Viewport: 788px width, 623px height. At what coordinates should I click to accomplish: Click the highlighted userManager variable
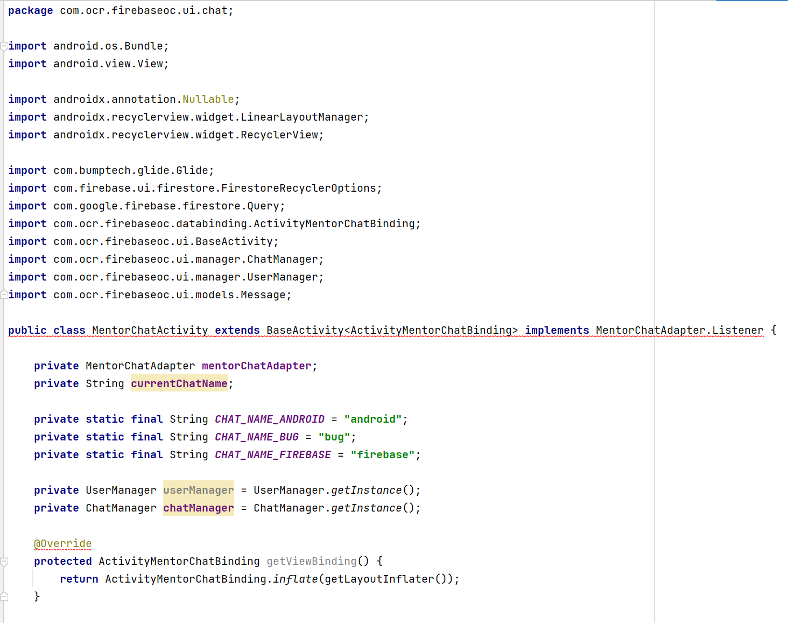pyautogui.click(x=199, y=491)
